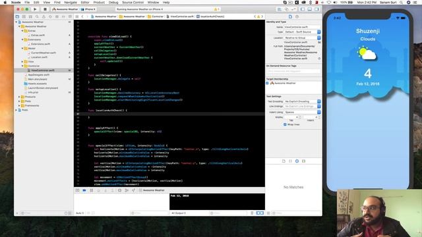Open the Issue navigator warning triangle icon

point(44,16)
